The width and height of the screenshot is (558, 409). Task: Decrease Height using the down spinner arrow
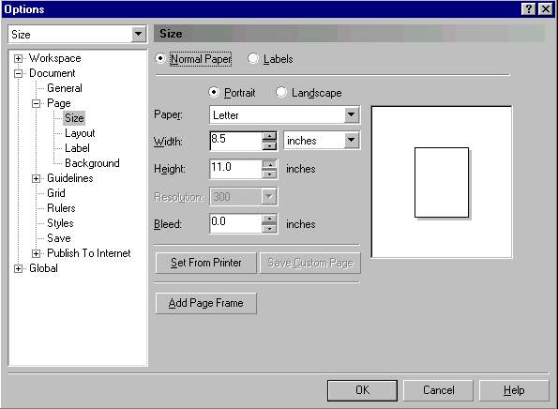click(269, 174)
